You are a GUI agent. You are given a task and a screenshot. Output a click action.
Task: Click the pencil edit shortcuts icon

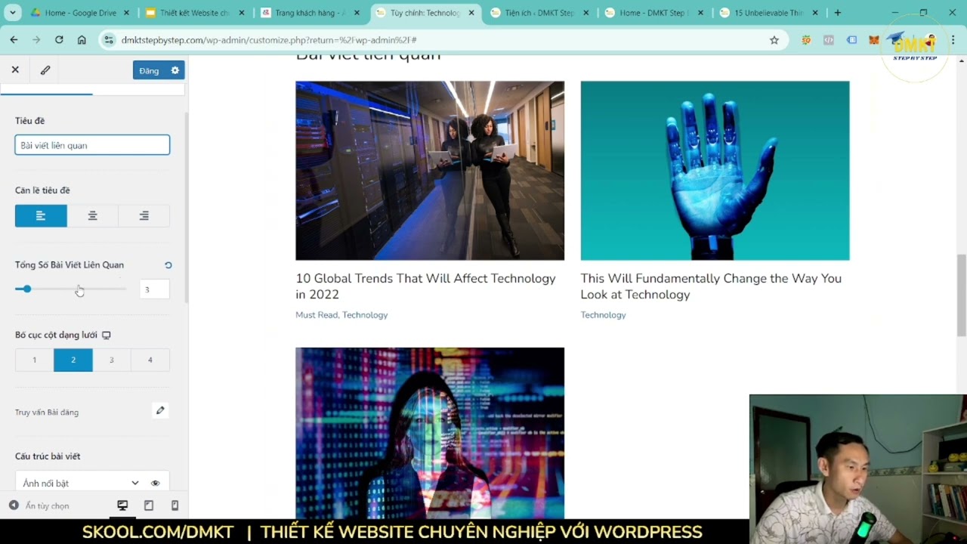tap(45, 70)
